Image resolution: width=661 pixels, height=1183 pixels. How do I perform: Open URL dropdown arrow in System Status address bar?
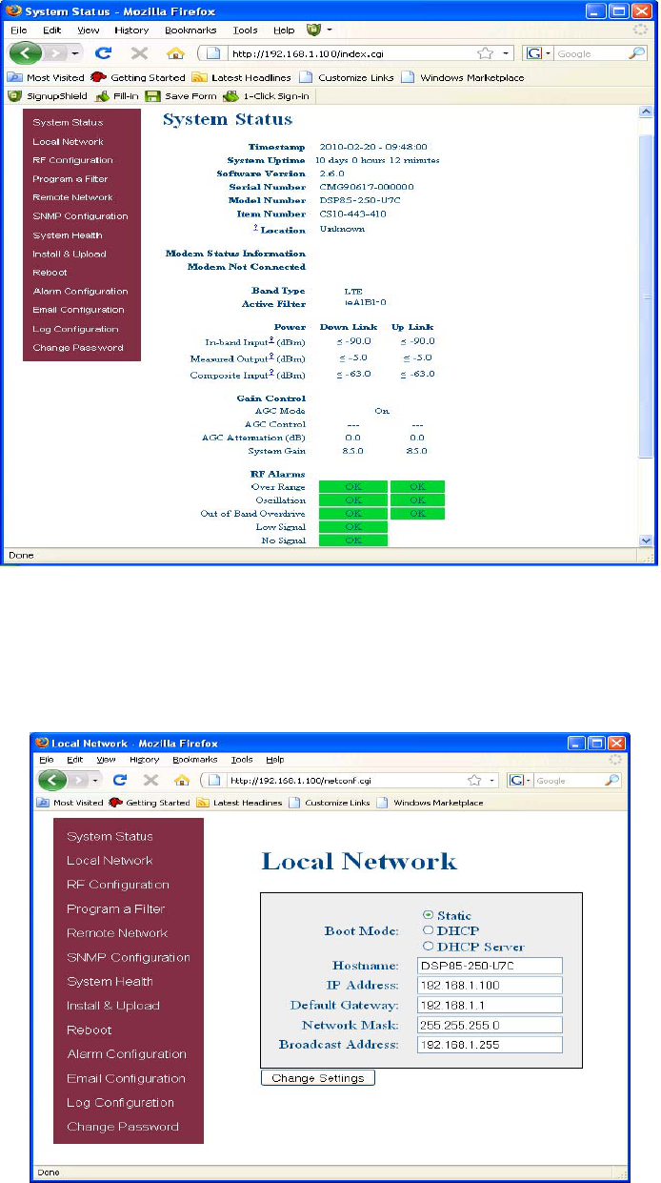(506, 54)
